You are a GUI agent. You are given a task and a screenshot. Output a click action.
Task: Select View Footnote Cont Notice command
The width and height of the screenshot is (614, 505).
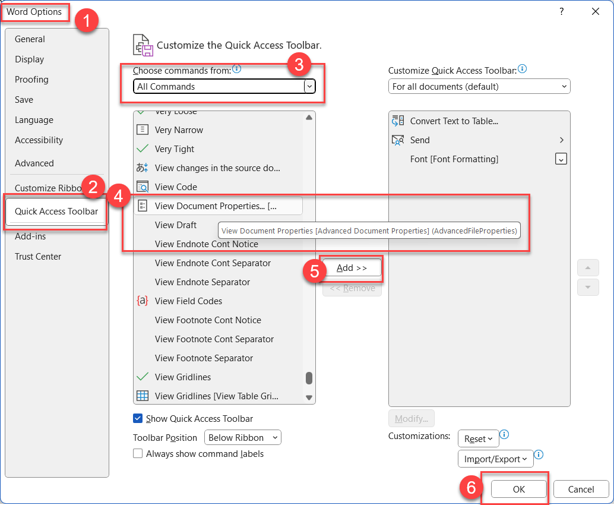[218, 320]
